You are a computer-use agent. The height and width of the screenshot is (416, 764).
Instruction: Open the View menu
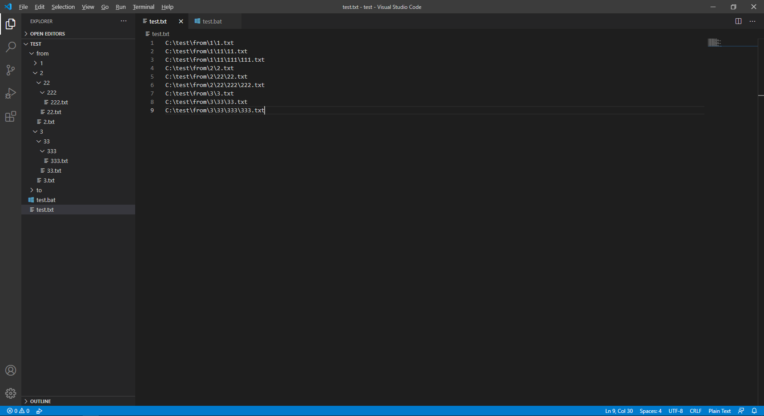88,7
